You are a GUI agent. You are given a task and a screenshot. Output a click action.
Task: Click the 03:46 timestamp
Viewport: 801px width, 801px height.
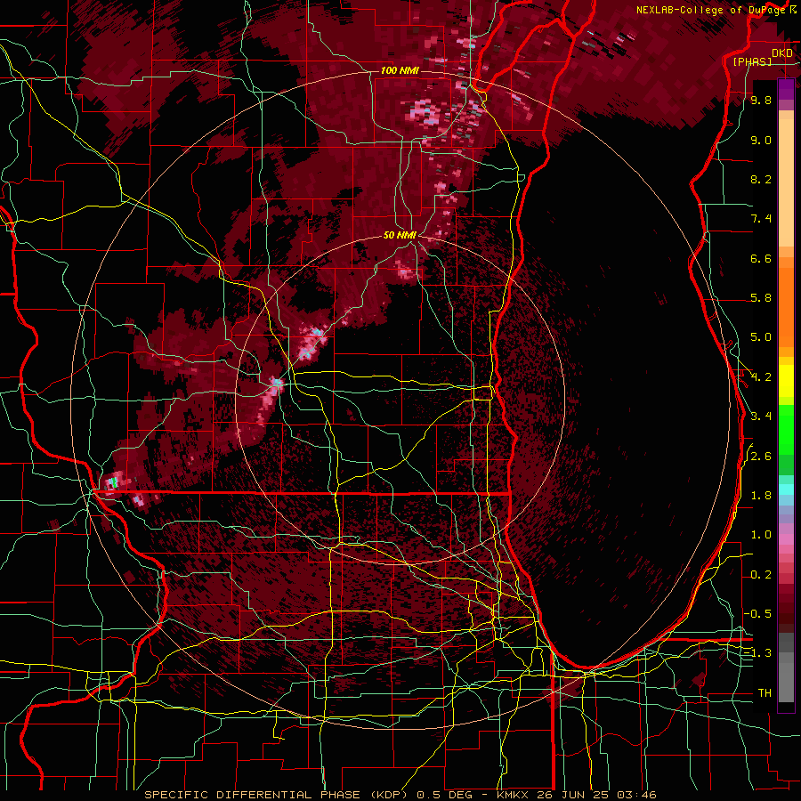click(636, 795)
